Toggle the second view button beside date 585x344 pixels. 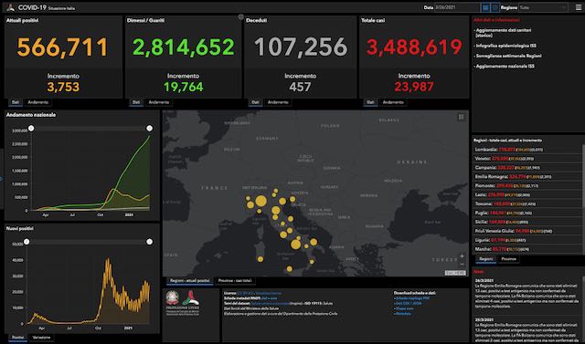pos(495,7)
